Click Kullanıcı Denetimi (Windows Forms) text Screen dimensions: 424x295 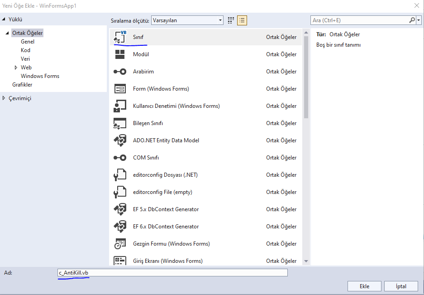[176, 106]
